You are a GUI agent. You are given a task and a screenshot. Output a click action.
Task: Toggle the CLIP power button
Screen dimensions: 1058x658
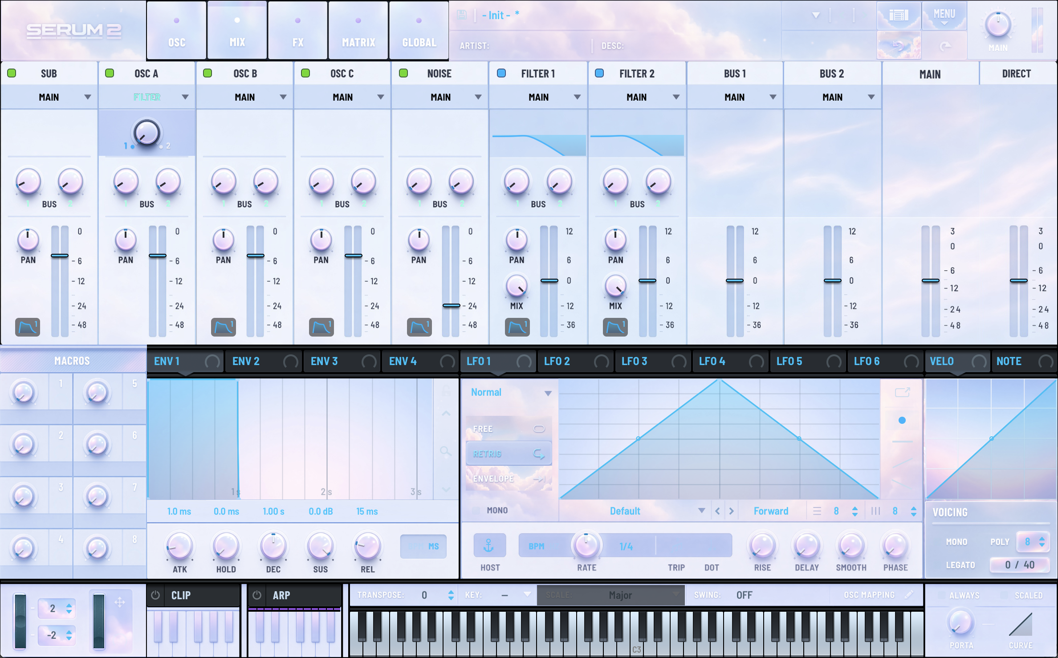tap(155, 595)
